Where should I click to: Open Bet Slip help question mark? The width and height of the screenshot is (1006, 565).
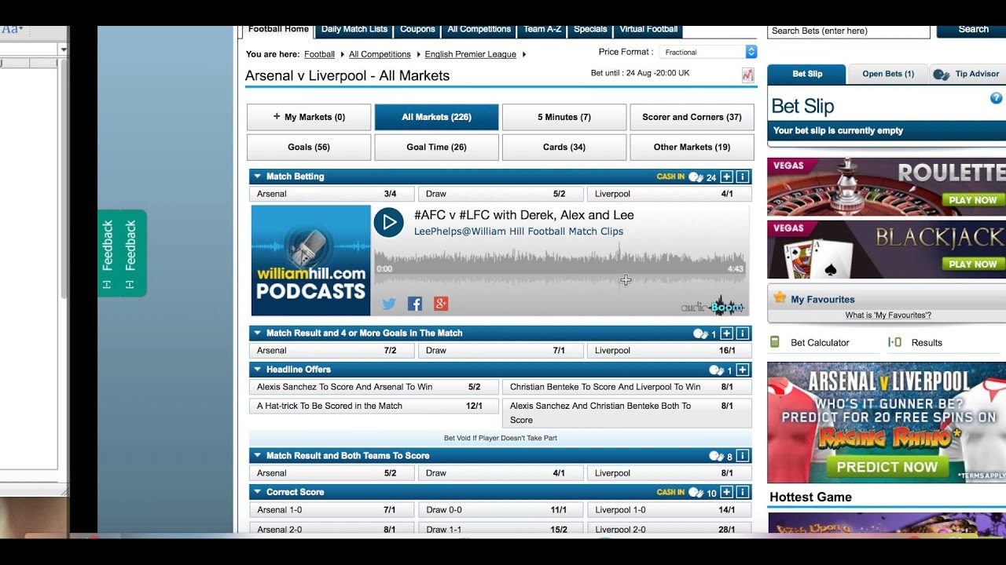click(x=996, y=98)
